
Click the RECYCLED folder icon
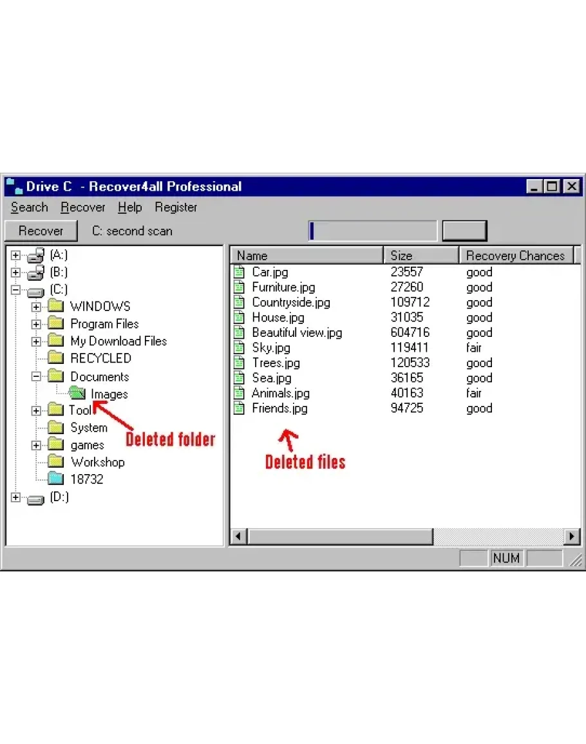pyautogui.click(x=56, y=358)
